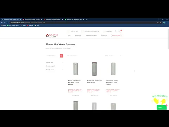Click the Rheem 400L Single Element title
Viewport: 169px width, 127px height.
(x=112, y=83)
